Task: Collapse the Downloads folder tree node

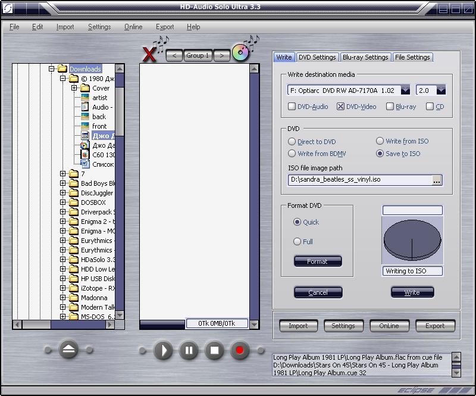Action: (51, 69)
